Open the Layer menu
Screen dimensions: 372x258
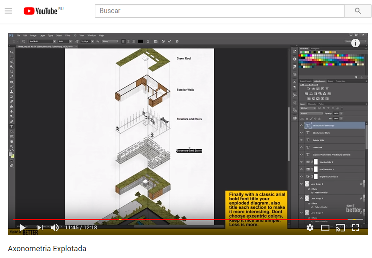click(x=42, y=35)
